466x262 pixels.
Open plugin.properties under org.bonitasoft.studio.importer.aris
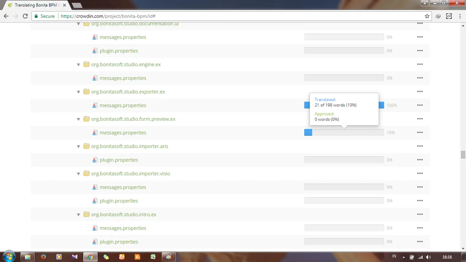point(119,160)
